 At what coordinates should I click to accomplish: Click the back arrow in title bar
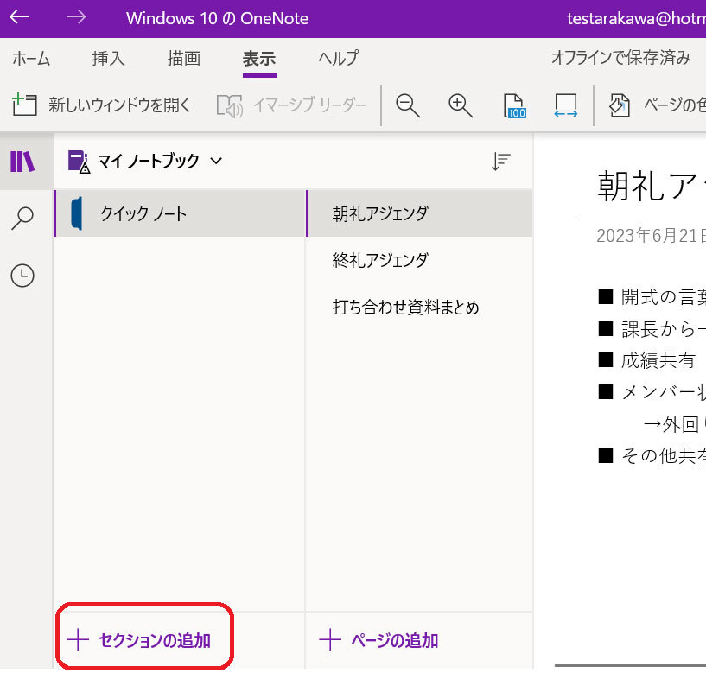[x=19, y=17]
